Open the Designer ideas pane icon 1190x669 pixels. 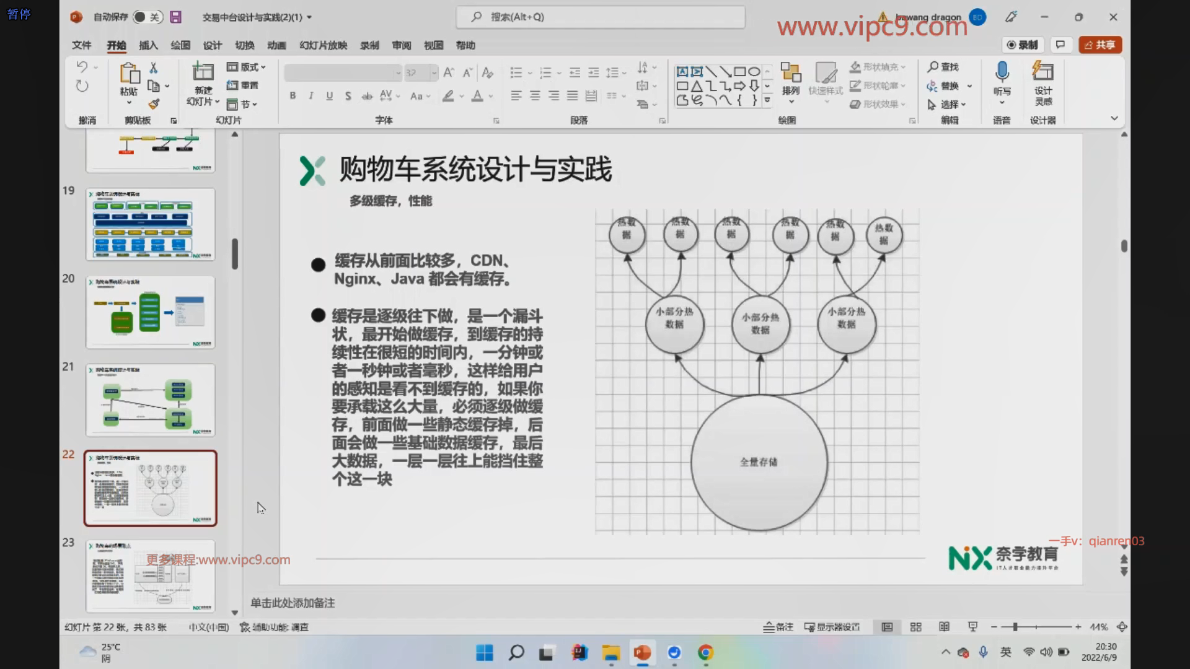[x=1042, y=72]
